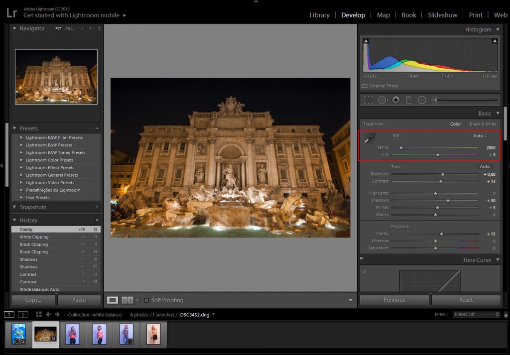Expand the Lightroom Color Presets folder
The image size is (510, 355).
[22, 160]
